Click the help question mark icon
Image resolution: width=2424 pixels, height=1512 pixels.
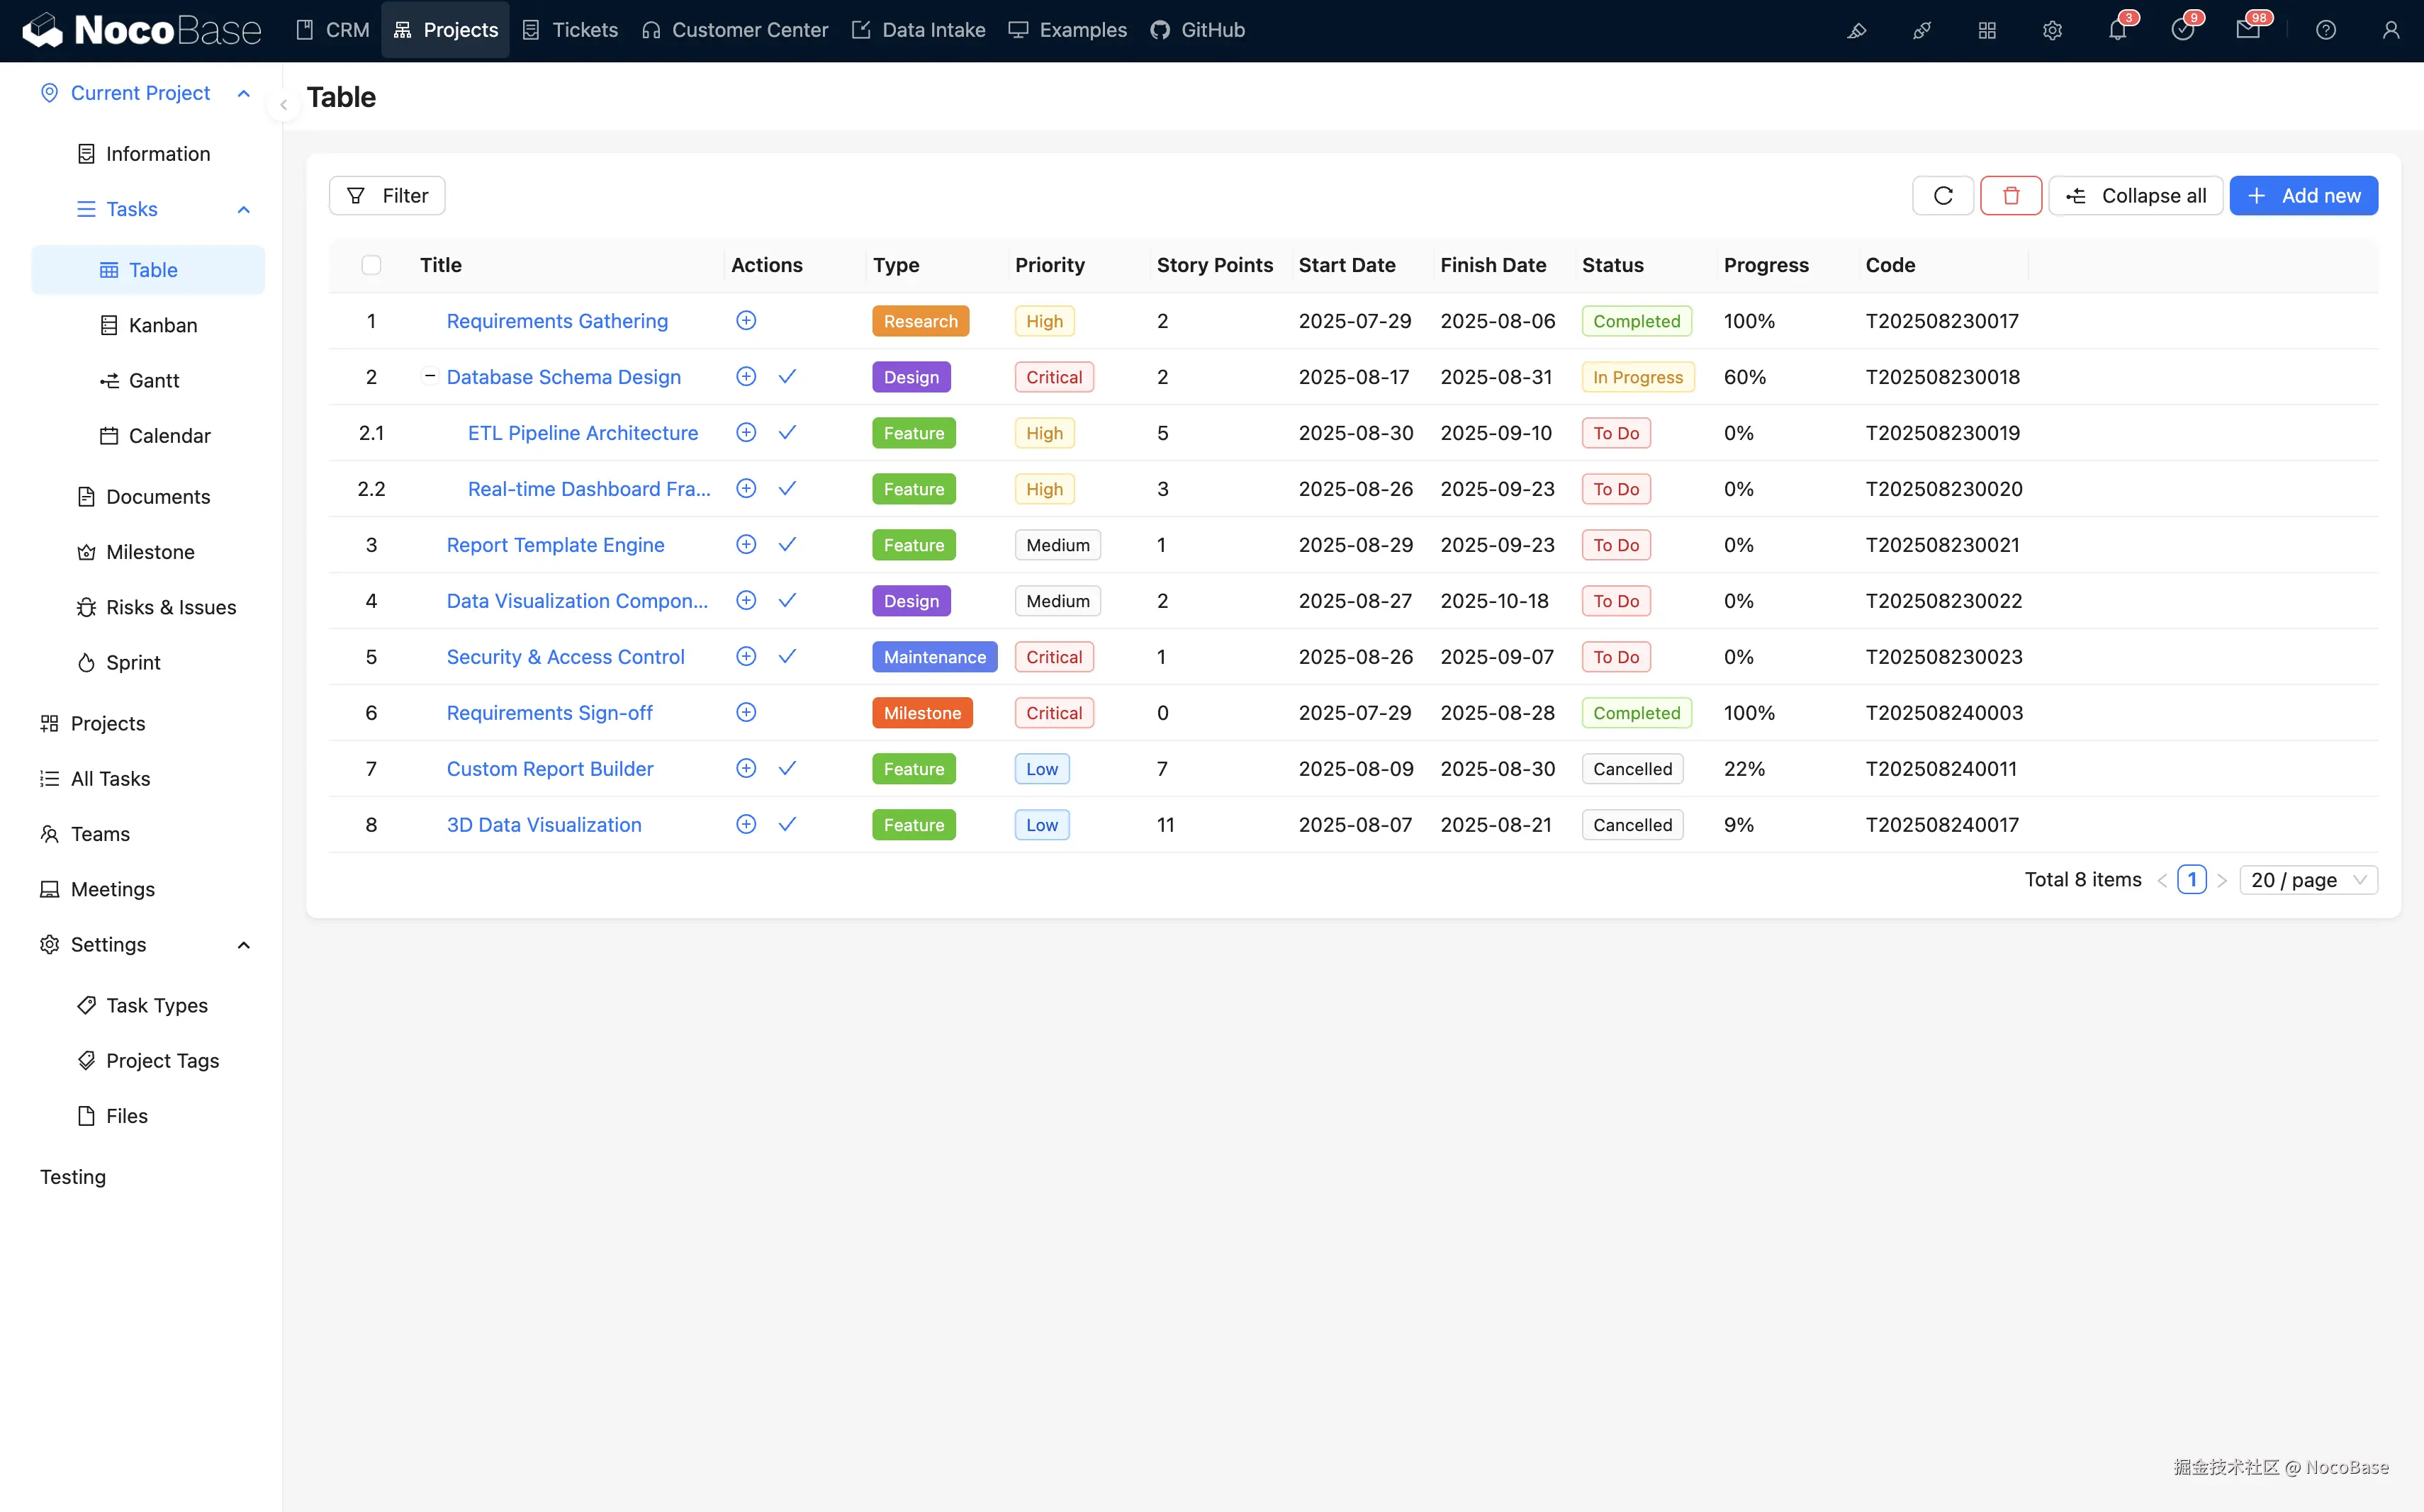(x=2325, y=30)
